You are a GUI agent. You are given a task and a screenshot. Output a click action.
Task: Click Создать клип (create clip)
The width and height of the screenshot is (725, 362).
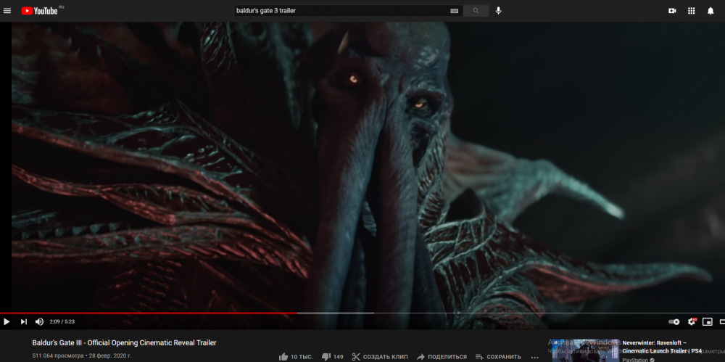pyautogui.click(x=379, y=357)
